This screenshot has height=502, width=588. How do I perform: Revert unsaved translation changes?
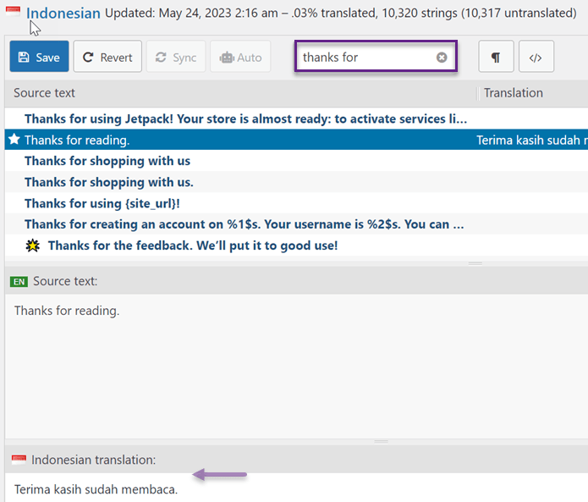[107, 57]
